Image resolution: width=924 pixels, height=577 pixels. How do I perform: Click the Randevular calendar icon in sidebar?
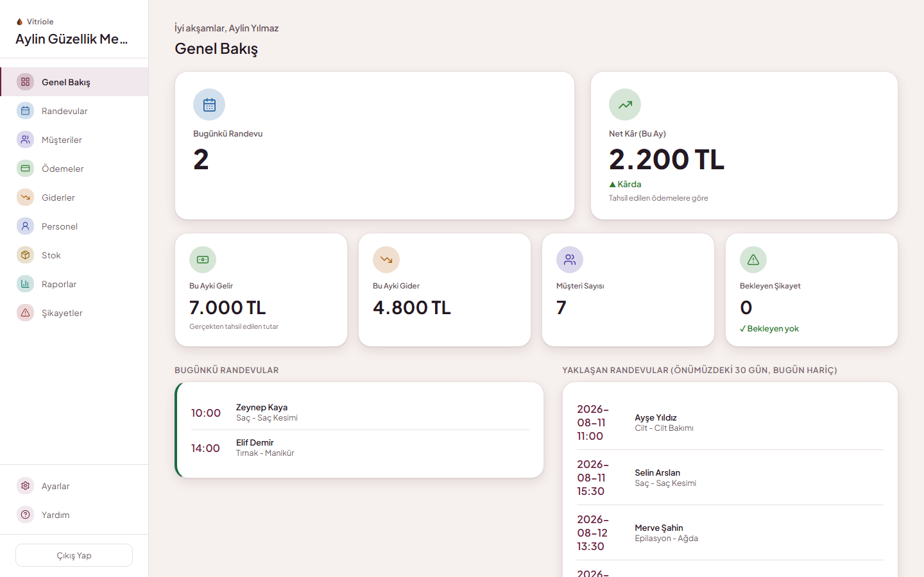tap(25, 111)
